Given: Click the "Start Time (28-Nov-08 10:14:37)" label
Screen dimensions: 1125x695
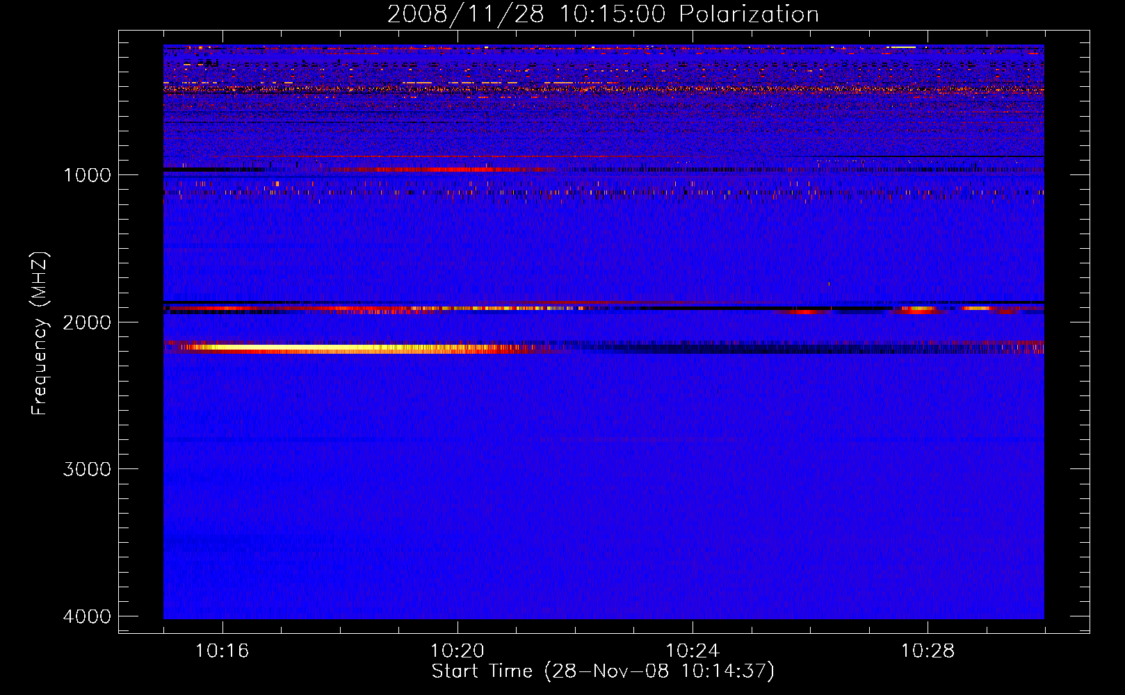Looking at the screenshot, I should pyautogui.click(x=603, y=671).
